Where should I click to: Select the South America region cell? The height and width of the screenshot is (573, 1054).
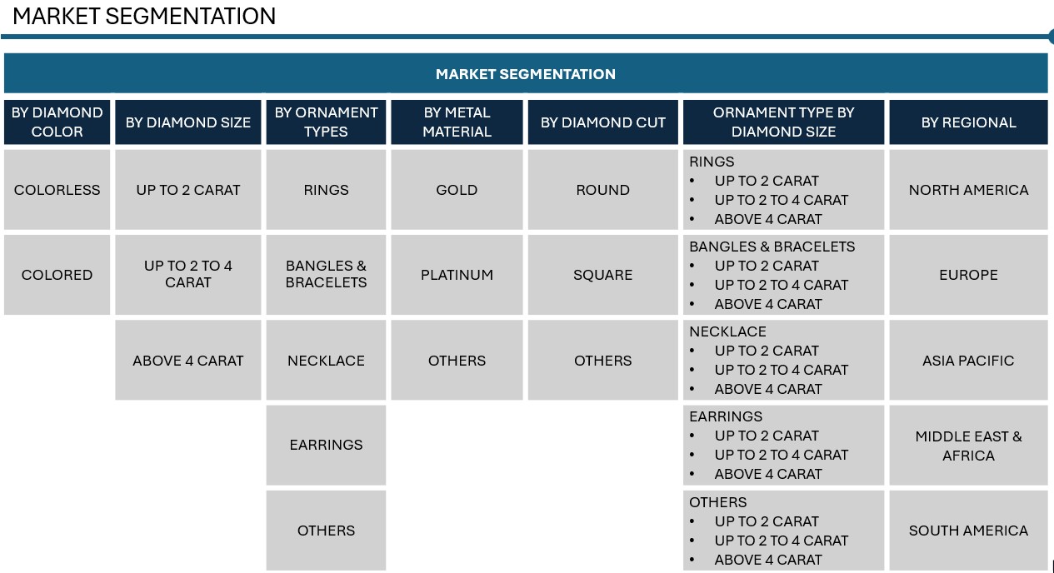tap(968, 531)
